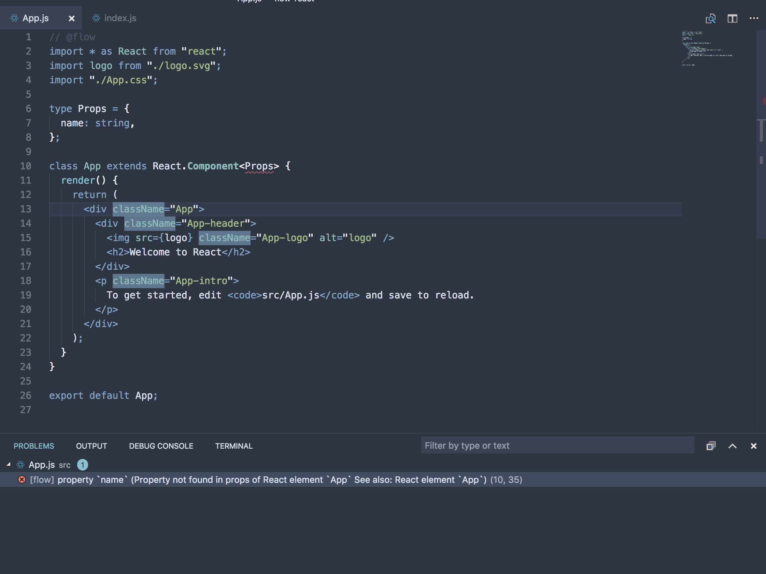Click the React icon on the App.js tab
This screenshot has height=574, width=766.
[14, 18]
